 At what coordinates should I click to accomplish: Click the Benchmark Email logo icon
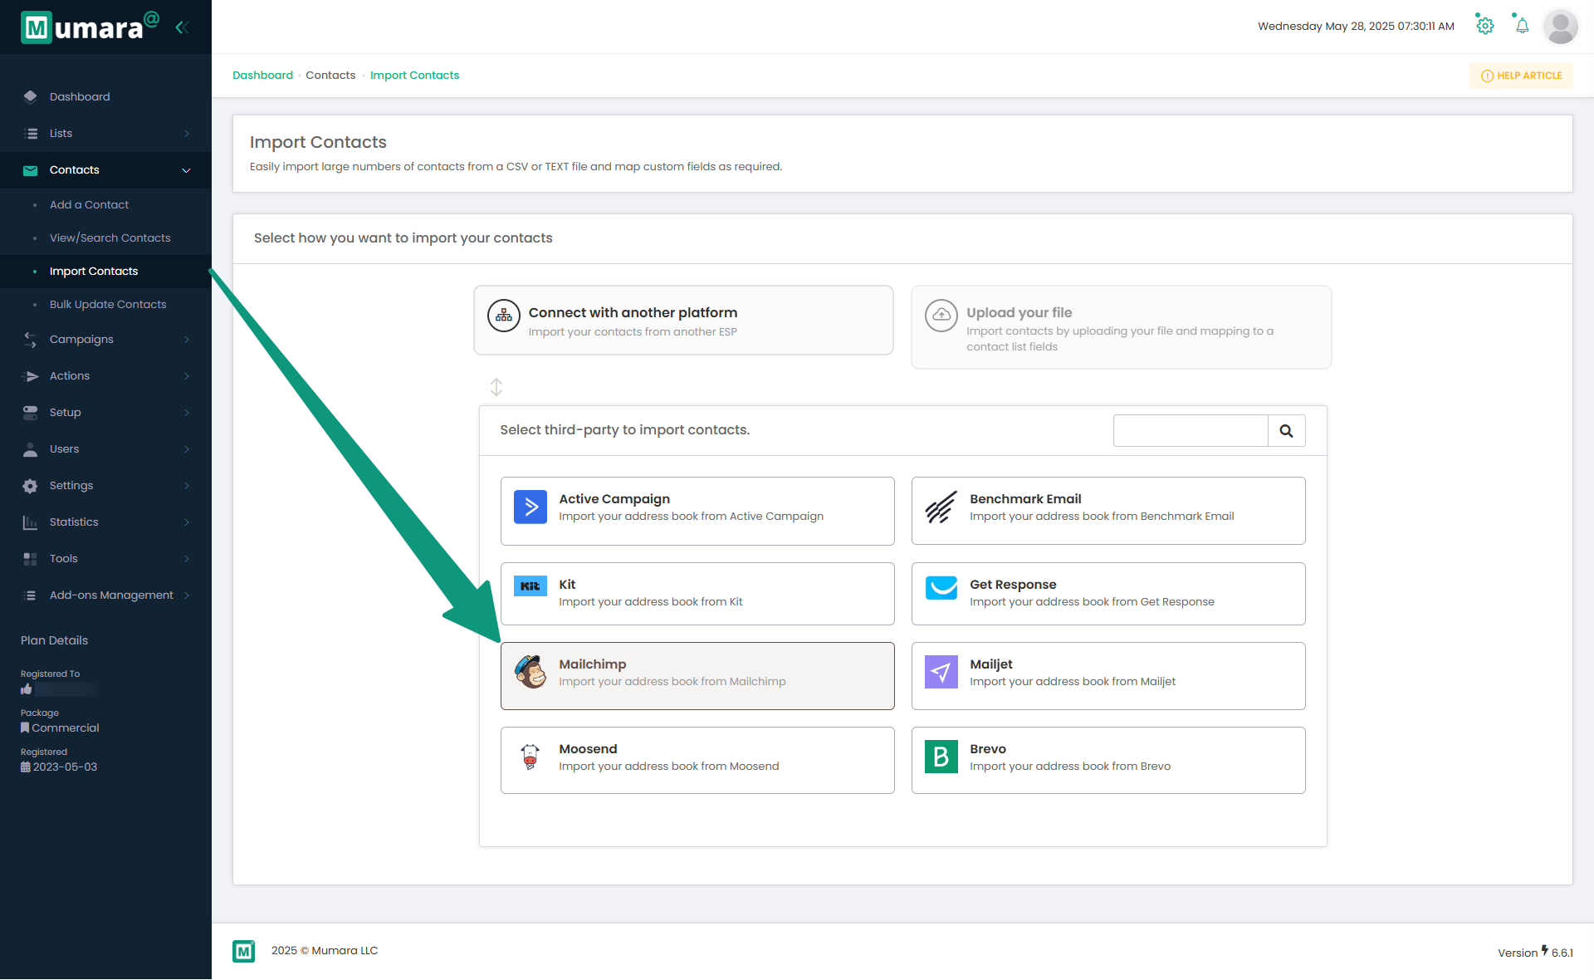tap(941, 507)
